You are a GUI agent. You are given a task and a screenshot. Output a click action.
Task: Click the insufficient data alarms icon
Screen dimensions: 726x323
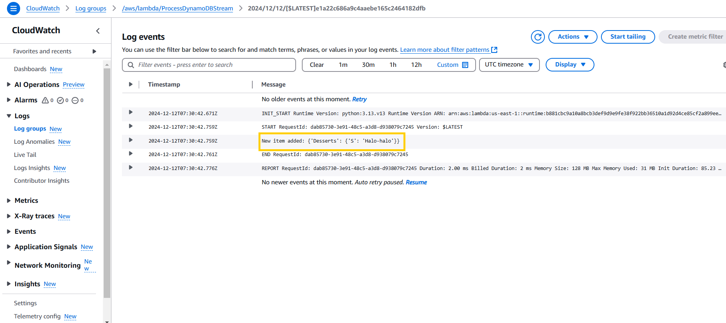(75, 100)
